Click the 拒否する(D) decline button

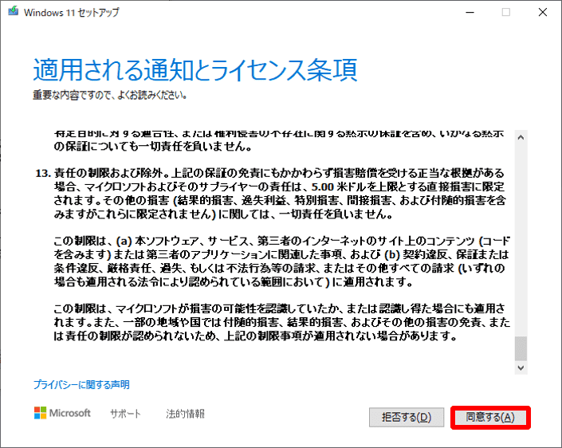click(x=407, y=418)
